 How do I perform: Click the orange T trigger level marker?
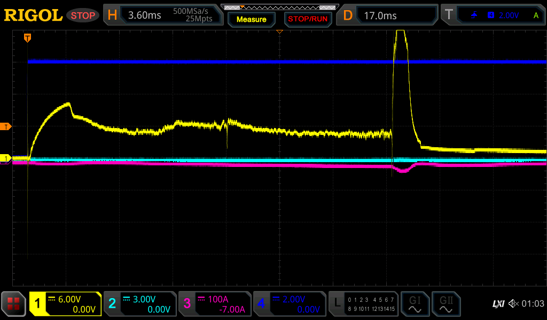(x=6, y=126)
